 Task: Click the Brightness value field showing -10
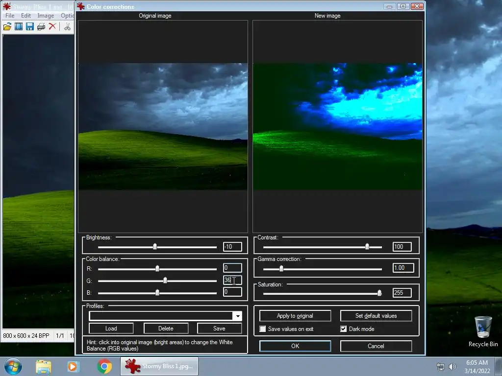232,247
